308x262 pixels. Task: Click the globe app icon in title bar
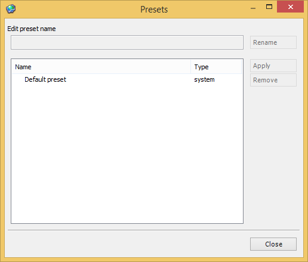[11, 9]
